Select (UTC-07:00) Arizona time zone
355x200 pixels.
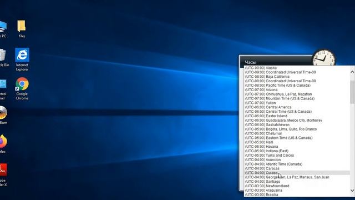pos(297,90)
